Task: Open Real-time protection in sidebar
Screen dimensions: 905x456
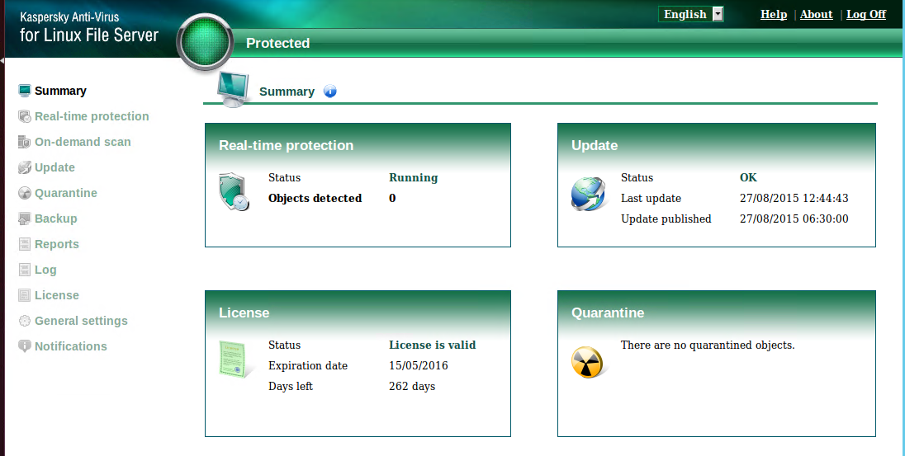Action: 92,116
